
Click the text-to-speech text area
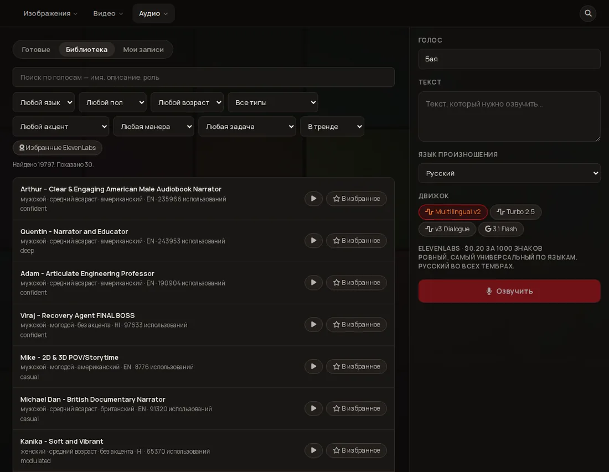[x=509, y=116]
